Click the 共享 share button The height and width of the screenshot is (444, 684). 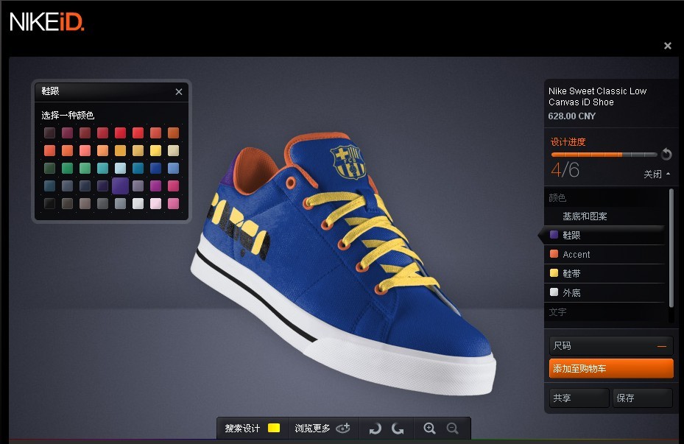578,398
